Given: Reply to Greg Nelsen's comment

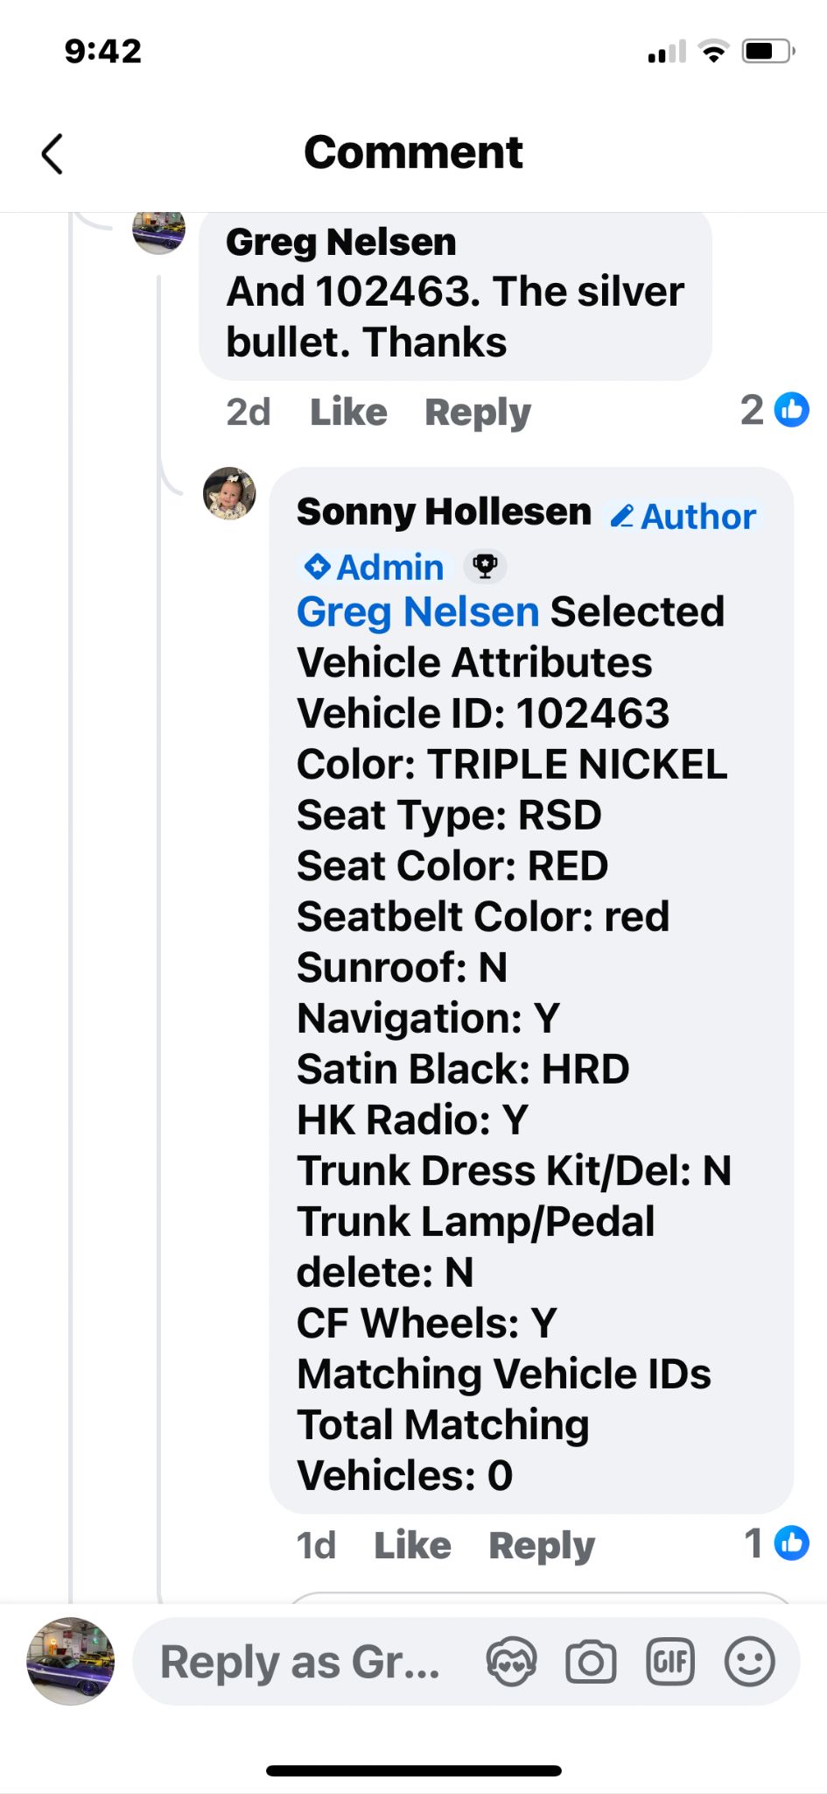Looking at the screenshot, I should (478, 412).
